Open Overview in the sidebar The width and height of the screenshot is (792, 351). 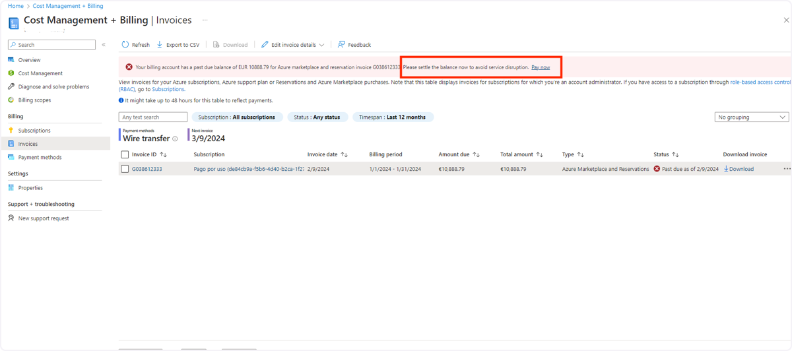click(29, 60)
